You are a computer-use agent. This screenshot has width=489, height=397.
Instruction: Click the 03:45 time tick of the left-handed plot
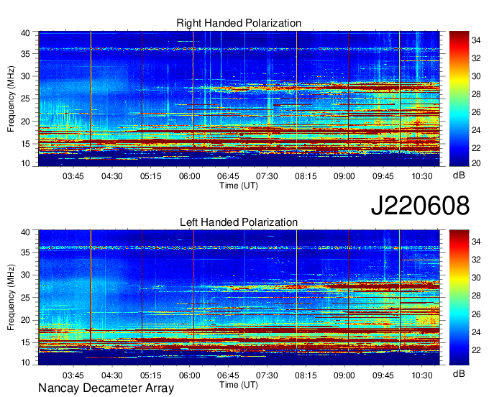73,375
